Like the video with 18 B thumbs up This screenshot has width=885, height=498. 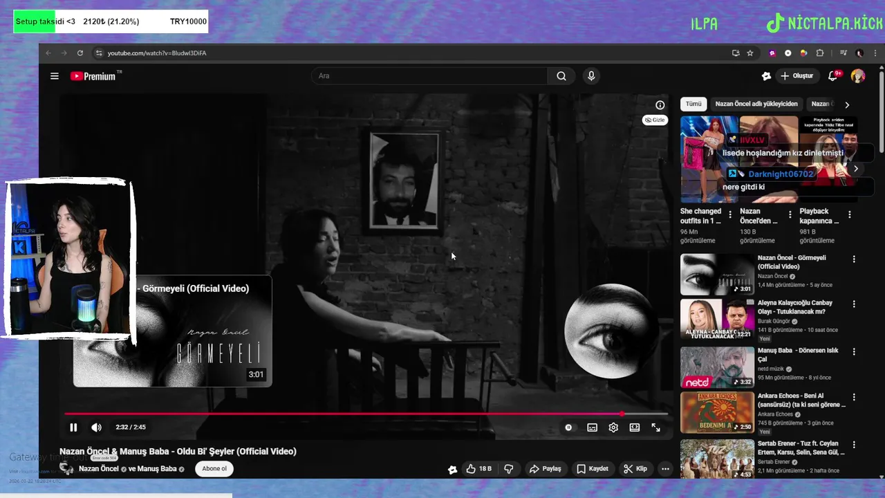pyautogui.click(x=478, y=469)
